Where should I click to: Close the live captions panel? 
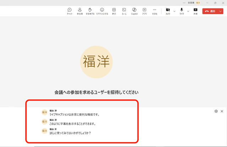click(222, 111)
